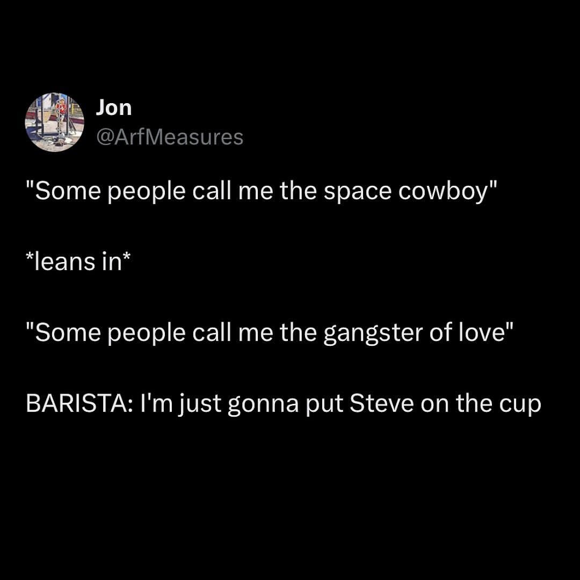
Task: Click the word gangster
Action: (x=373, y=334)
